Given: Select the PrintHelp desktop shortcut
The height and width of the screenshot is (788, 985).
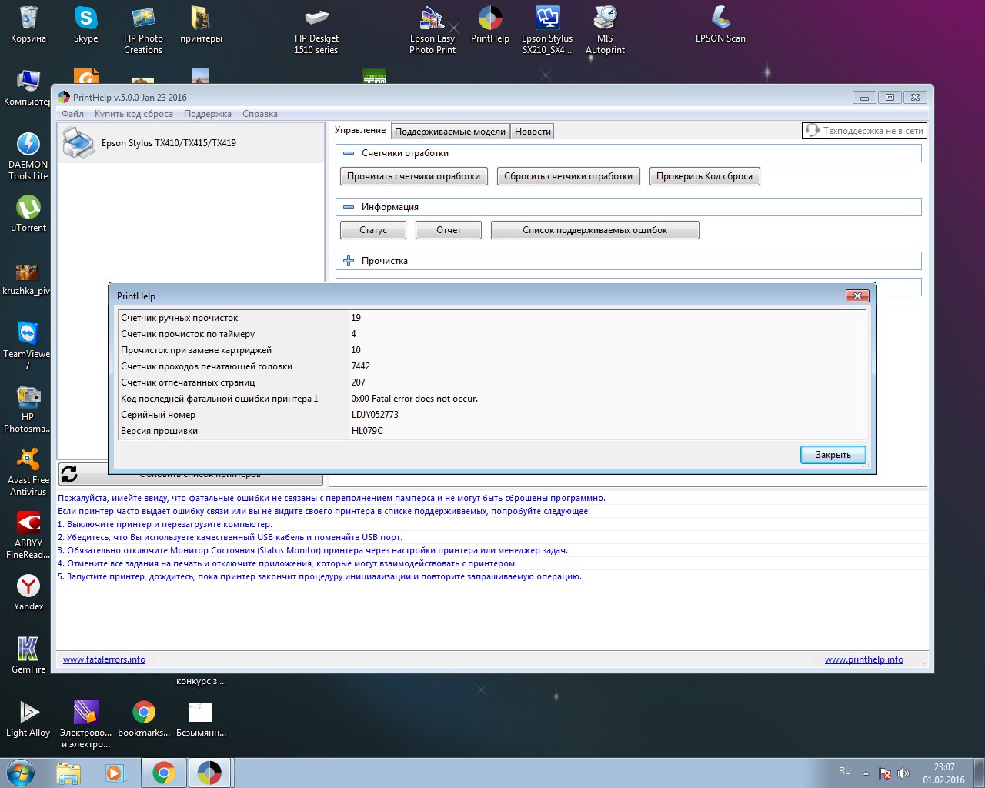Looking at the screenshot, I should pos(490,25).
